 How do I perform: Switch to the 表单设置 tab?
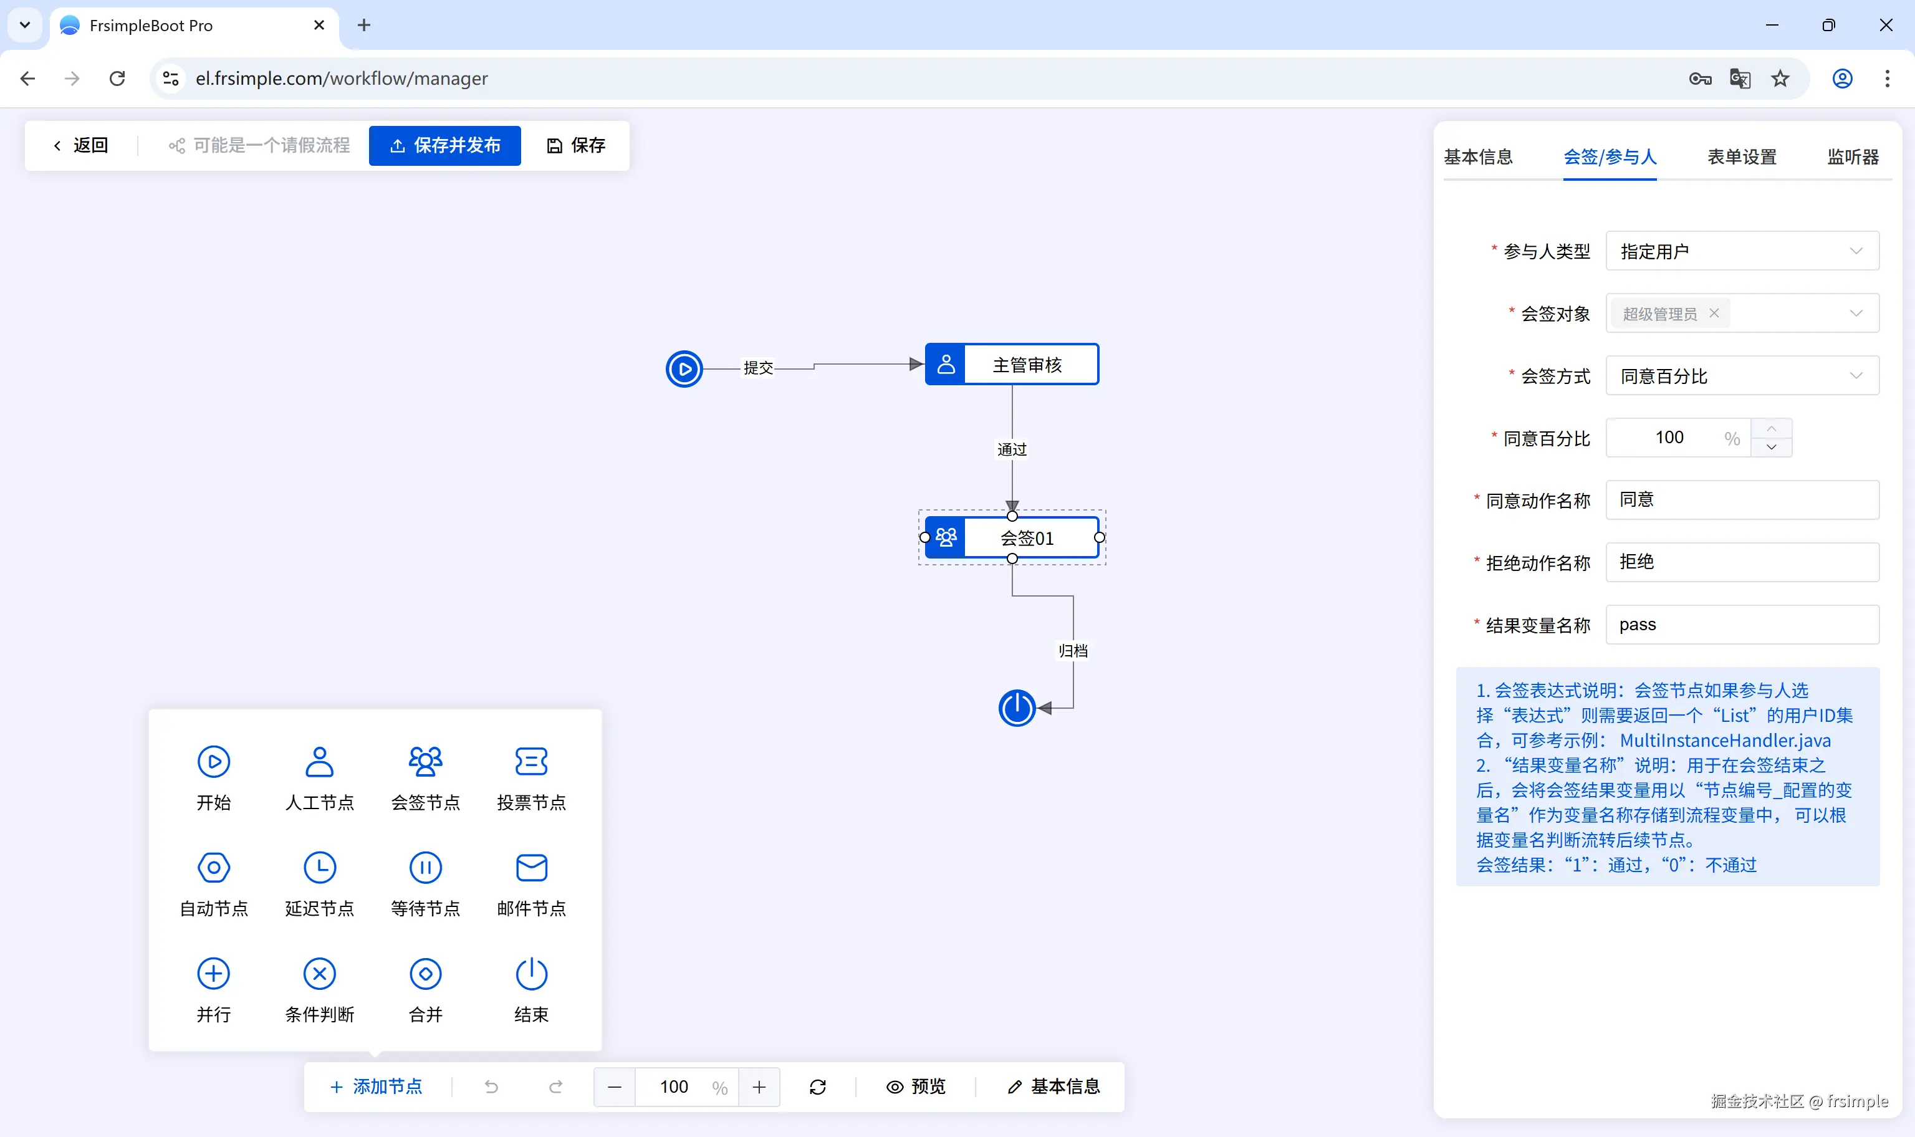point(1742,157)
